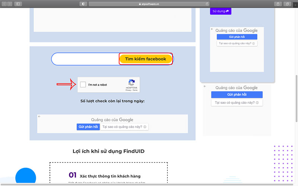Click info icon in ad under captcha
The image size is (298, 186).
[x=145, y=127]
